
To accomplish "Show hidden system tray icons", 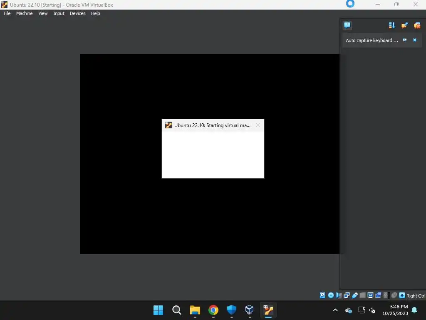I will (x=335, y=310).
